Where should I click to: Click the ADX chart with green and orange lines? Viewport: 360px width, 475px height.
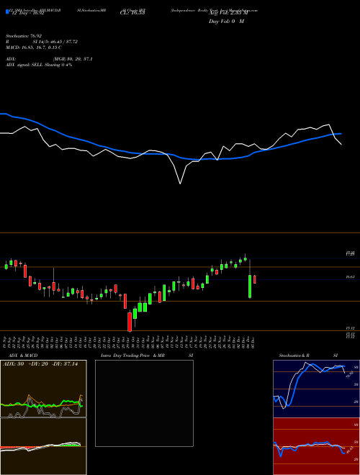(x=43, y=389)
